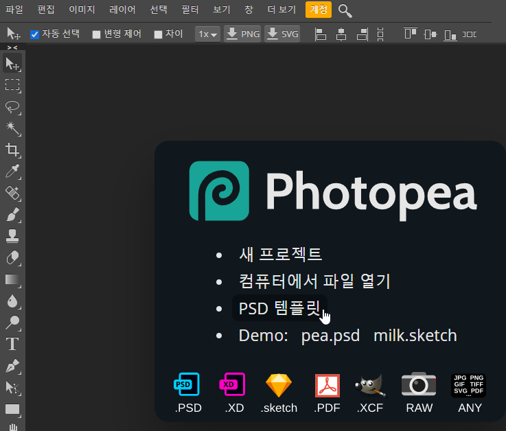The height and width of the screenshot is (431, 506).
Task: Export as PNG button
Action: tap(242, 34)
